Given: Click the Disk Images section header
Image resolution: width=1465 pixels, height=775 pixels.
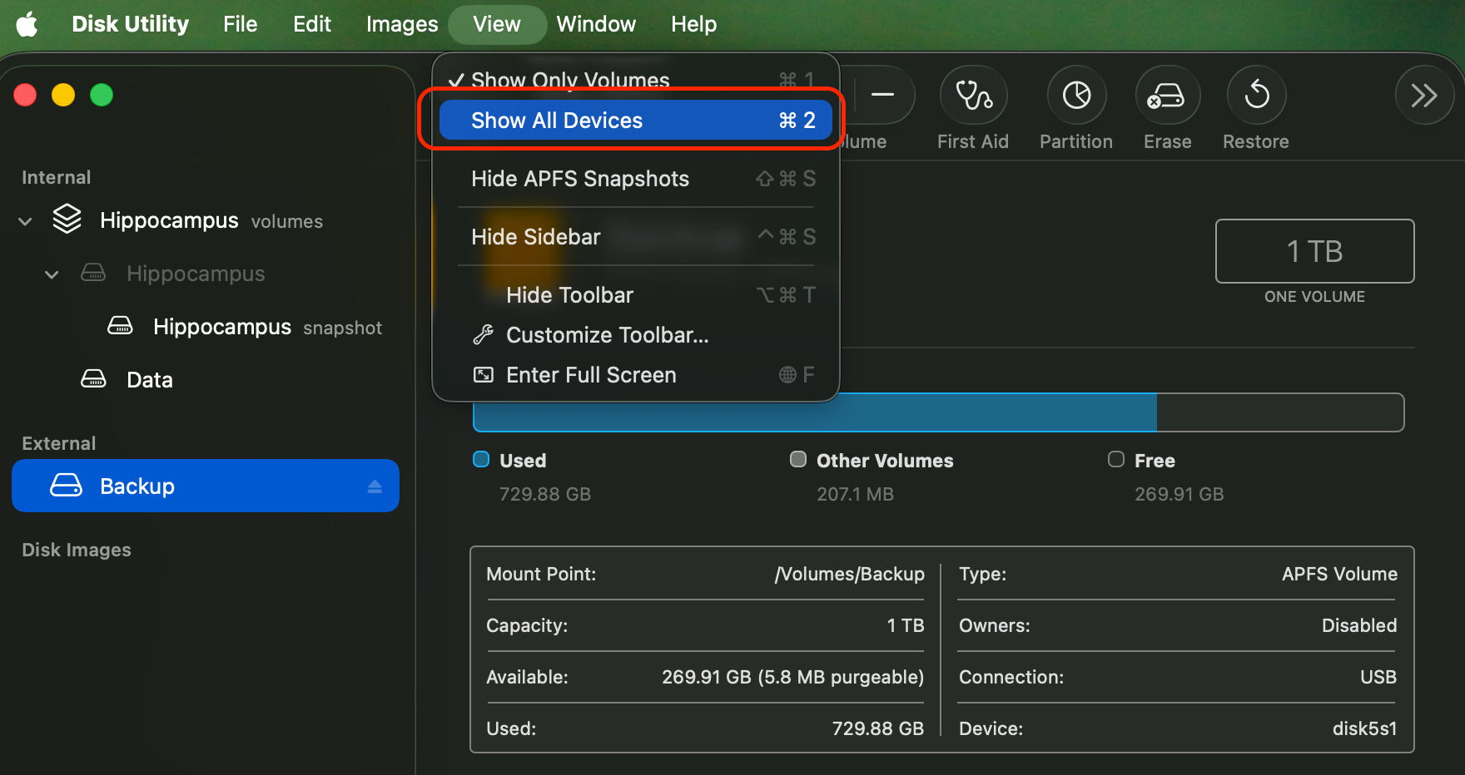Looking at the screenshot, I should [x=77, y=550].
